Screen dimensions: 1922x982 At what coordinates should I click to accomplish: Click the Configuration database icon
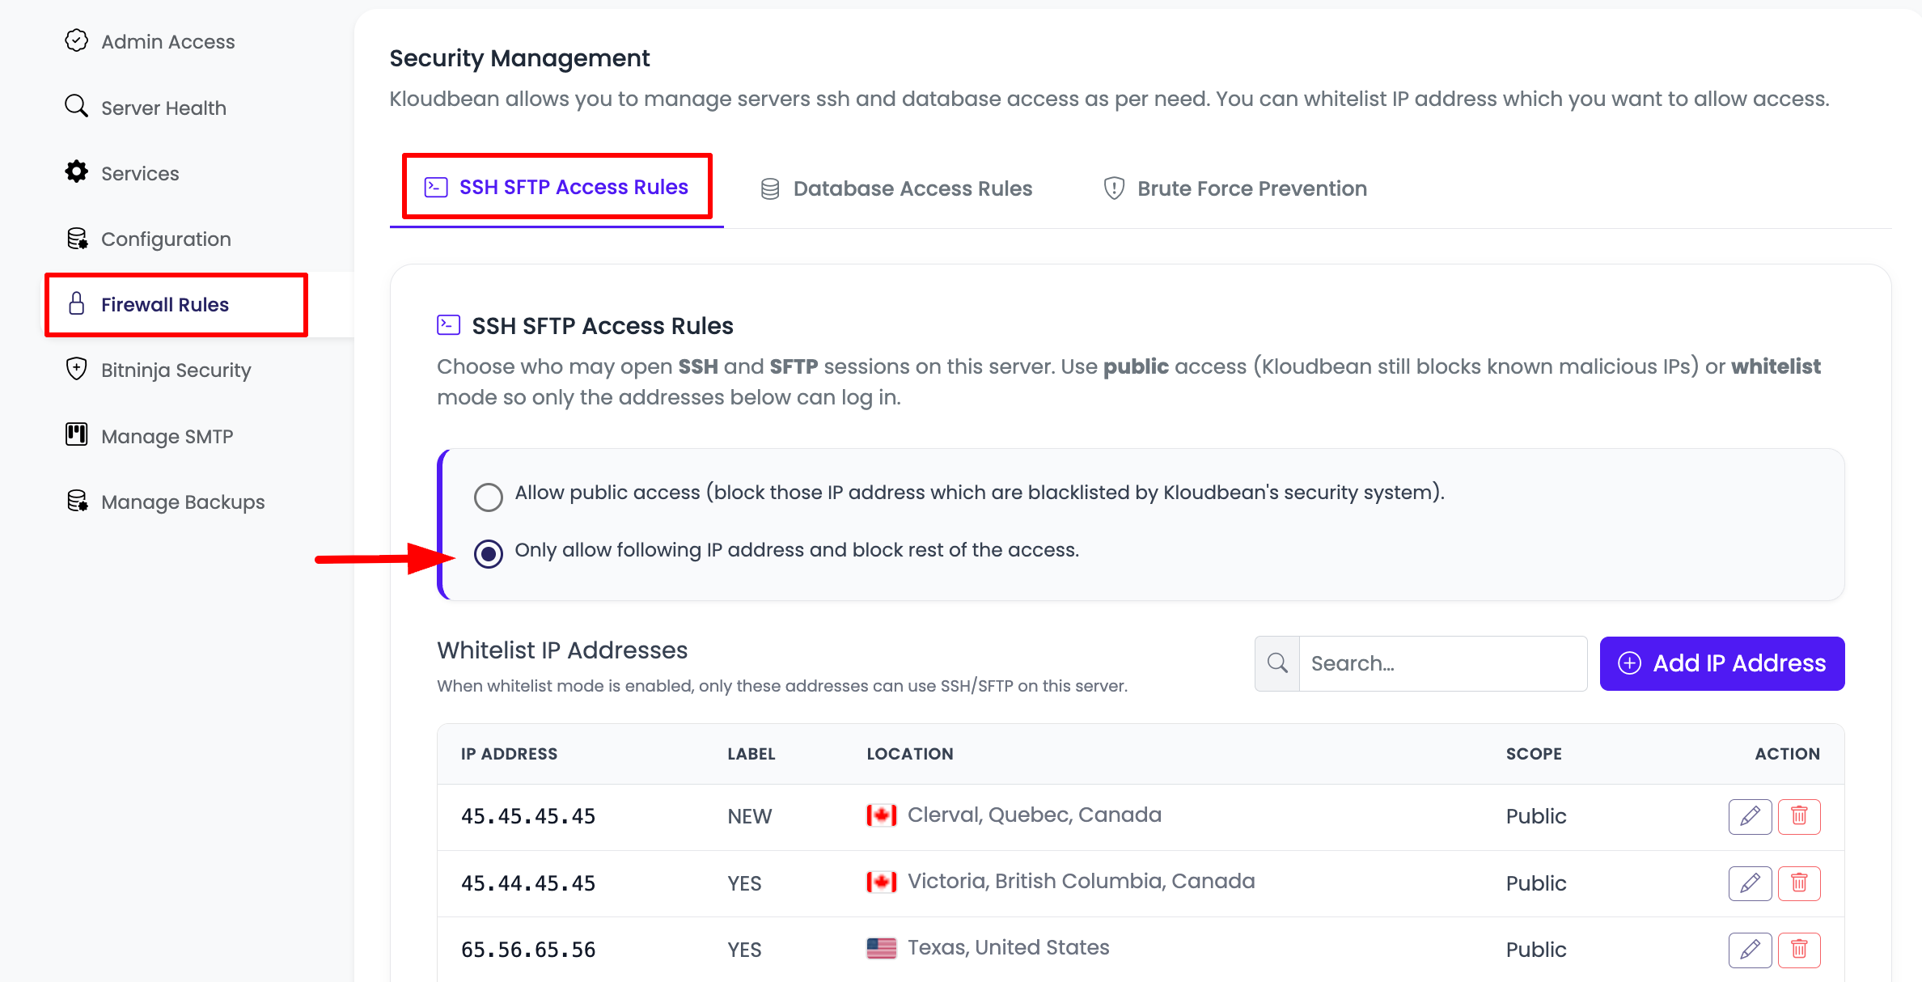pos(77,238)
